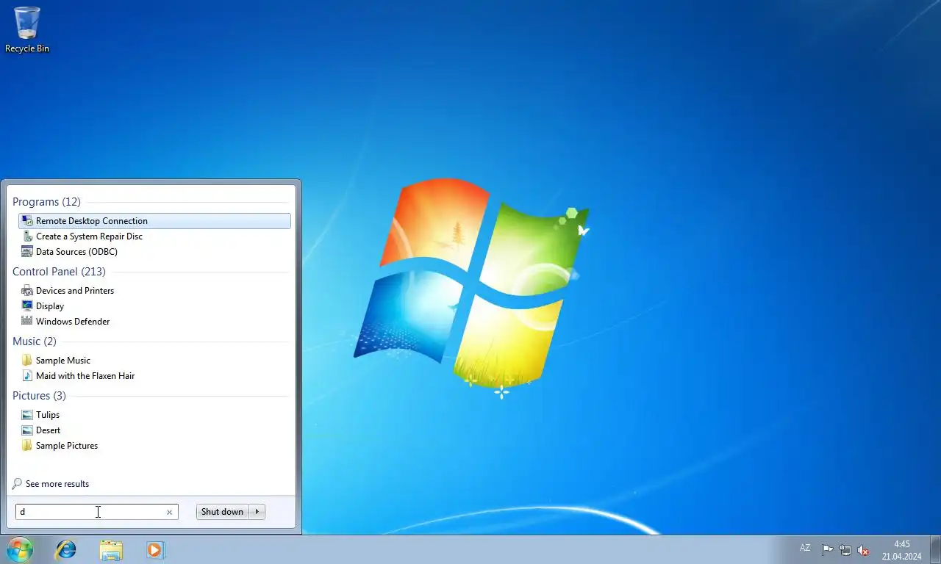Select the Windows Defender text
This screenshot has width=941, height=564.
73,322
